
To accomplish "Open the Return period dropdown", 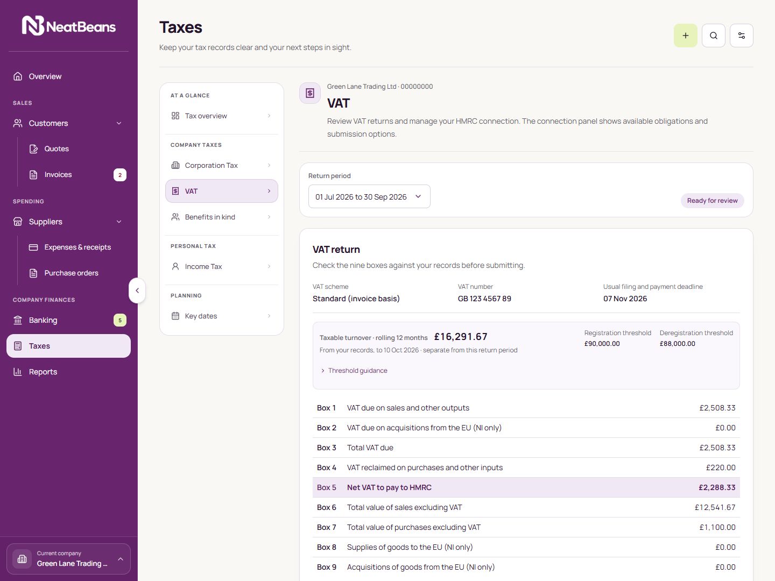I will click(369, 196).
